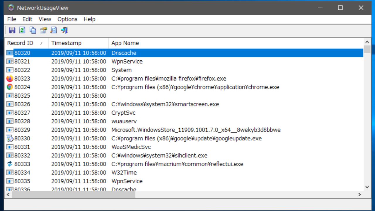Click the timestamp of record 80325

(79, 96)
